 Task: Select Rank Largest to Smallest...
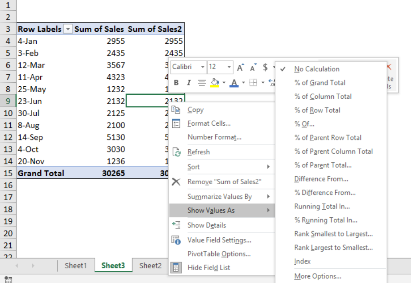(x=331, y=248)
